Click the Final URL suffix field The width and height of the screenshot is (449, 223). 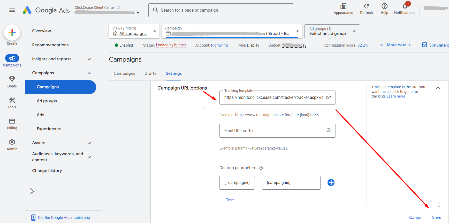(278, 131)
